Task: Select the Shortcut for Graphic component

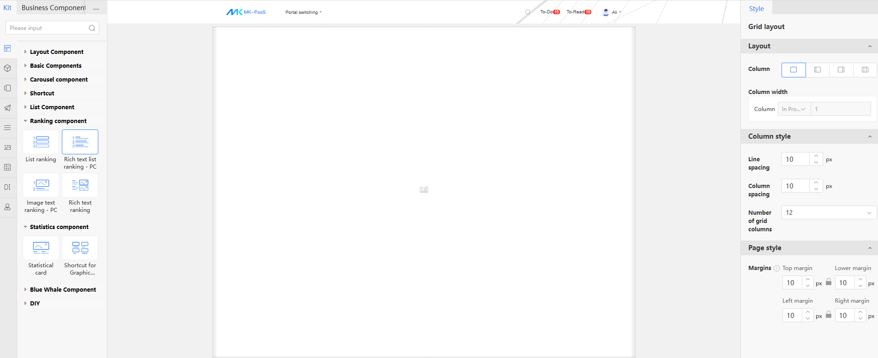Action: click(x=80, y=248)
